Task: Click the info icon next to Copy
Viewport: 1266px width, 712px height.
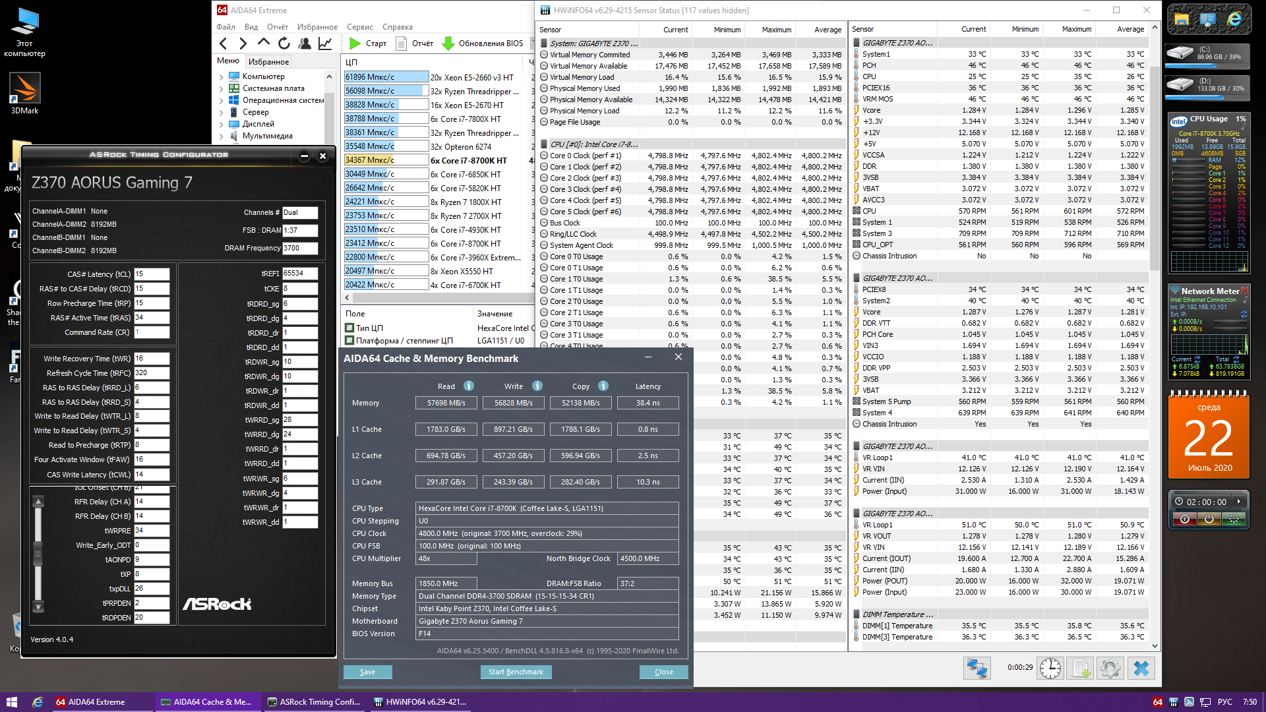Action: [x=603, y=386]
